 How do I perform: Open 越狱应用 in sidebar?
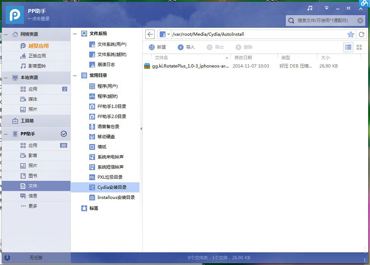click(36, 46)
